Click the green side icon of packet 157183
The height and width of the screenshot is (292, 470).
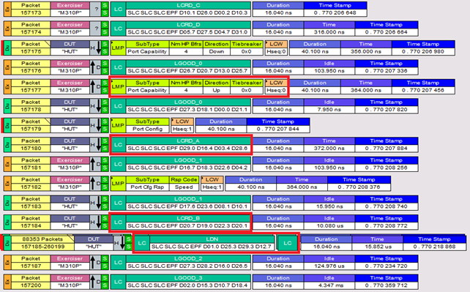coord(7,203)
